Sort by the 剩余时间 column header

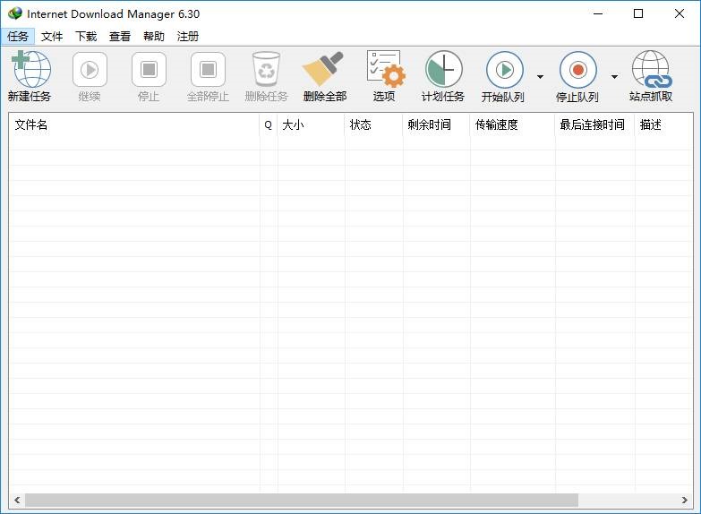point(436,124)
